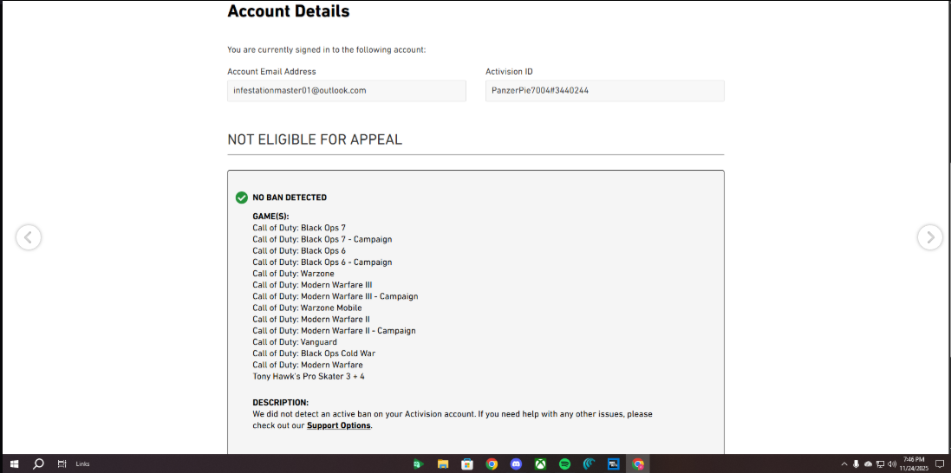The image size is (951, 473).
Task: Open network settings from the tray icon
Action: point(880,464)
